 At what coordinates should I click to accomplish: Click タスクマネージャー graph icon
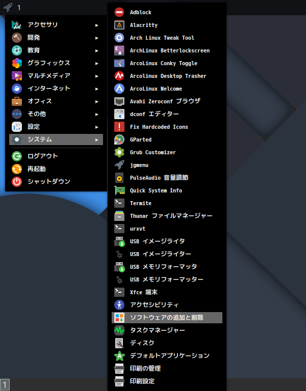(119, 330)
